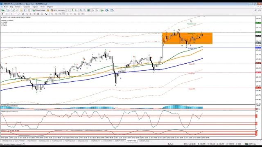The image size is (262, 147).
Task: Show the Navigator panel icon
Action: coord(21,10)
